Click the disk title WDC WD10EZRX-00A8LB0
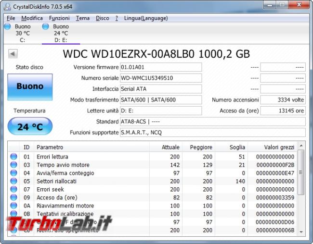This screenshot has height=244, width=313. pos(129,54)
